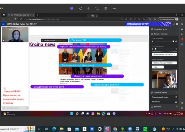
Task: Reload the page with the refresh icon
Action: (15, 19)
